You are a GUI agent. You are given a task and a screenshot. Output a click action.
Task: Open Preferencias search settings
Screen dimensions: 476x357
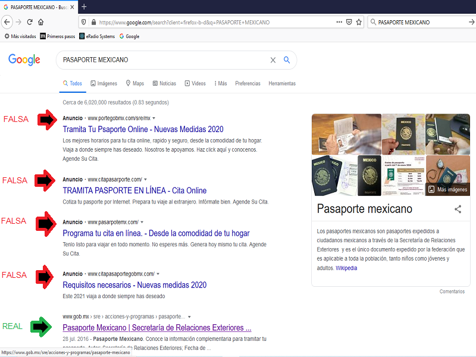[x=248, y=83]
